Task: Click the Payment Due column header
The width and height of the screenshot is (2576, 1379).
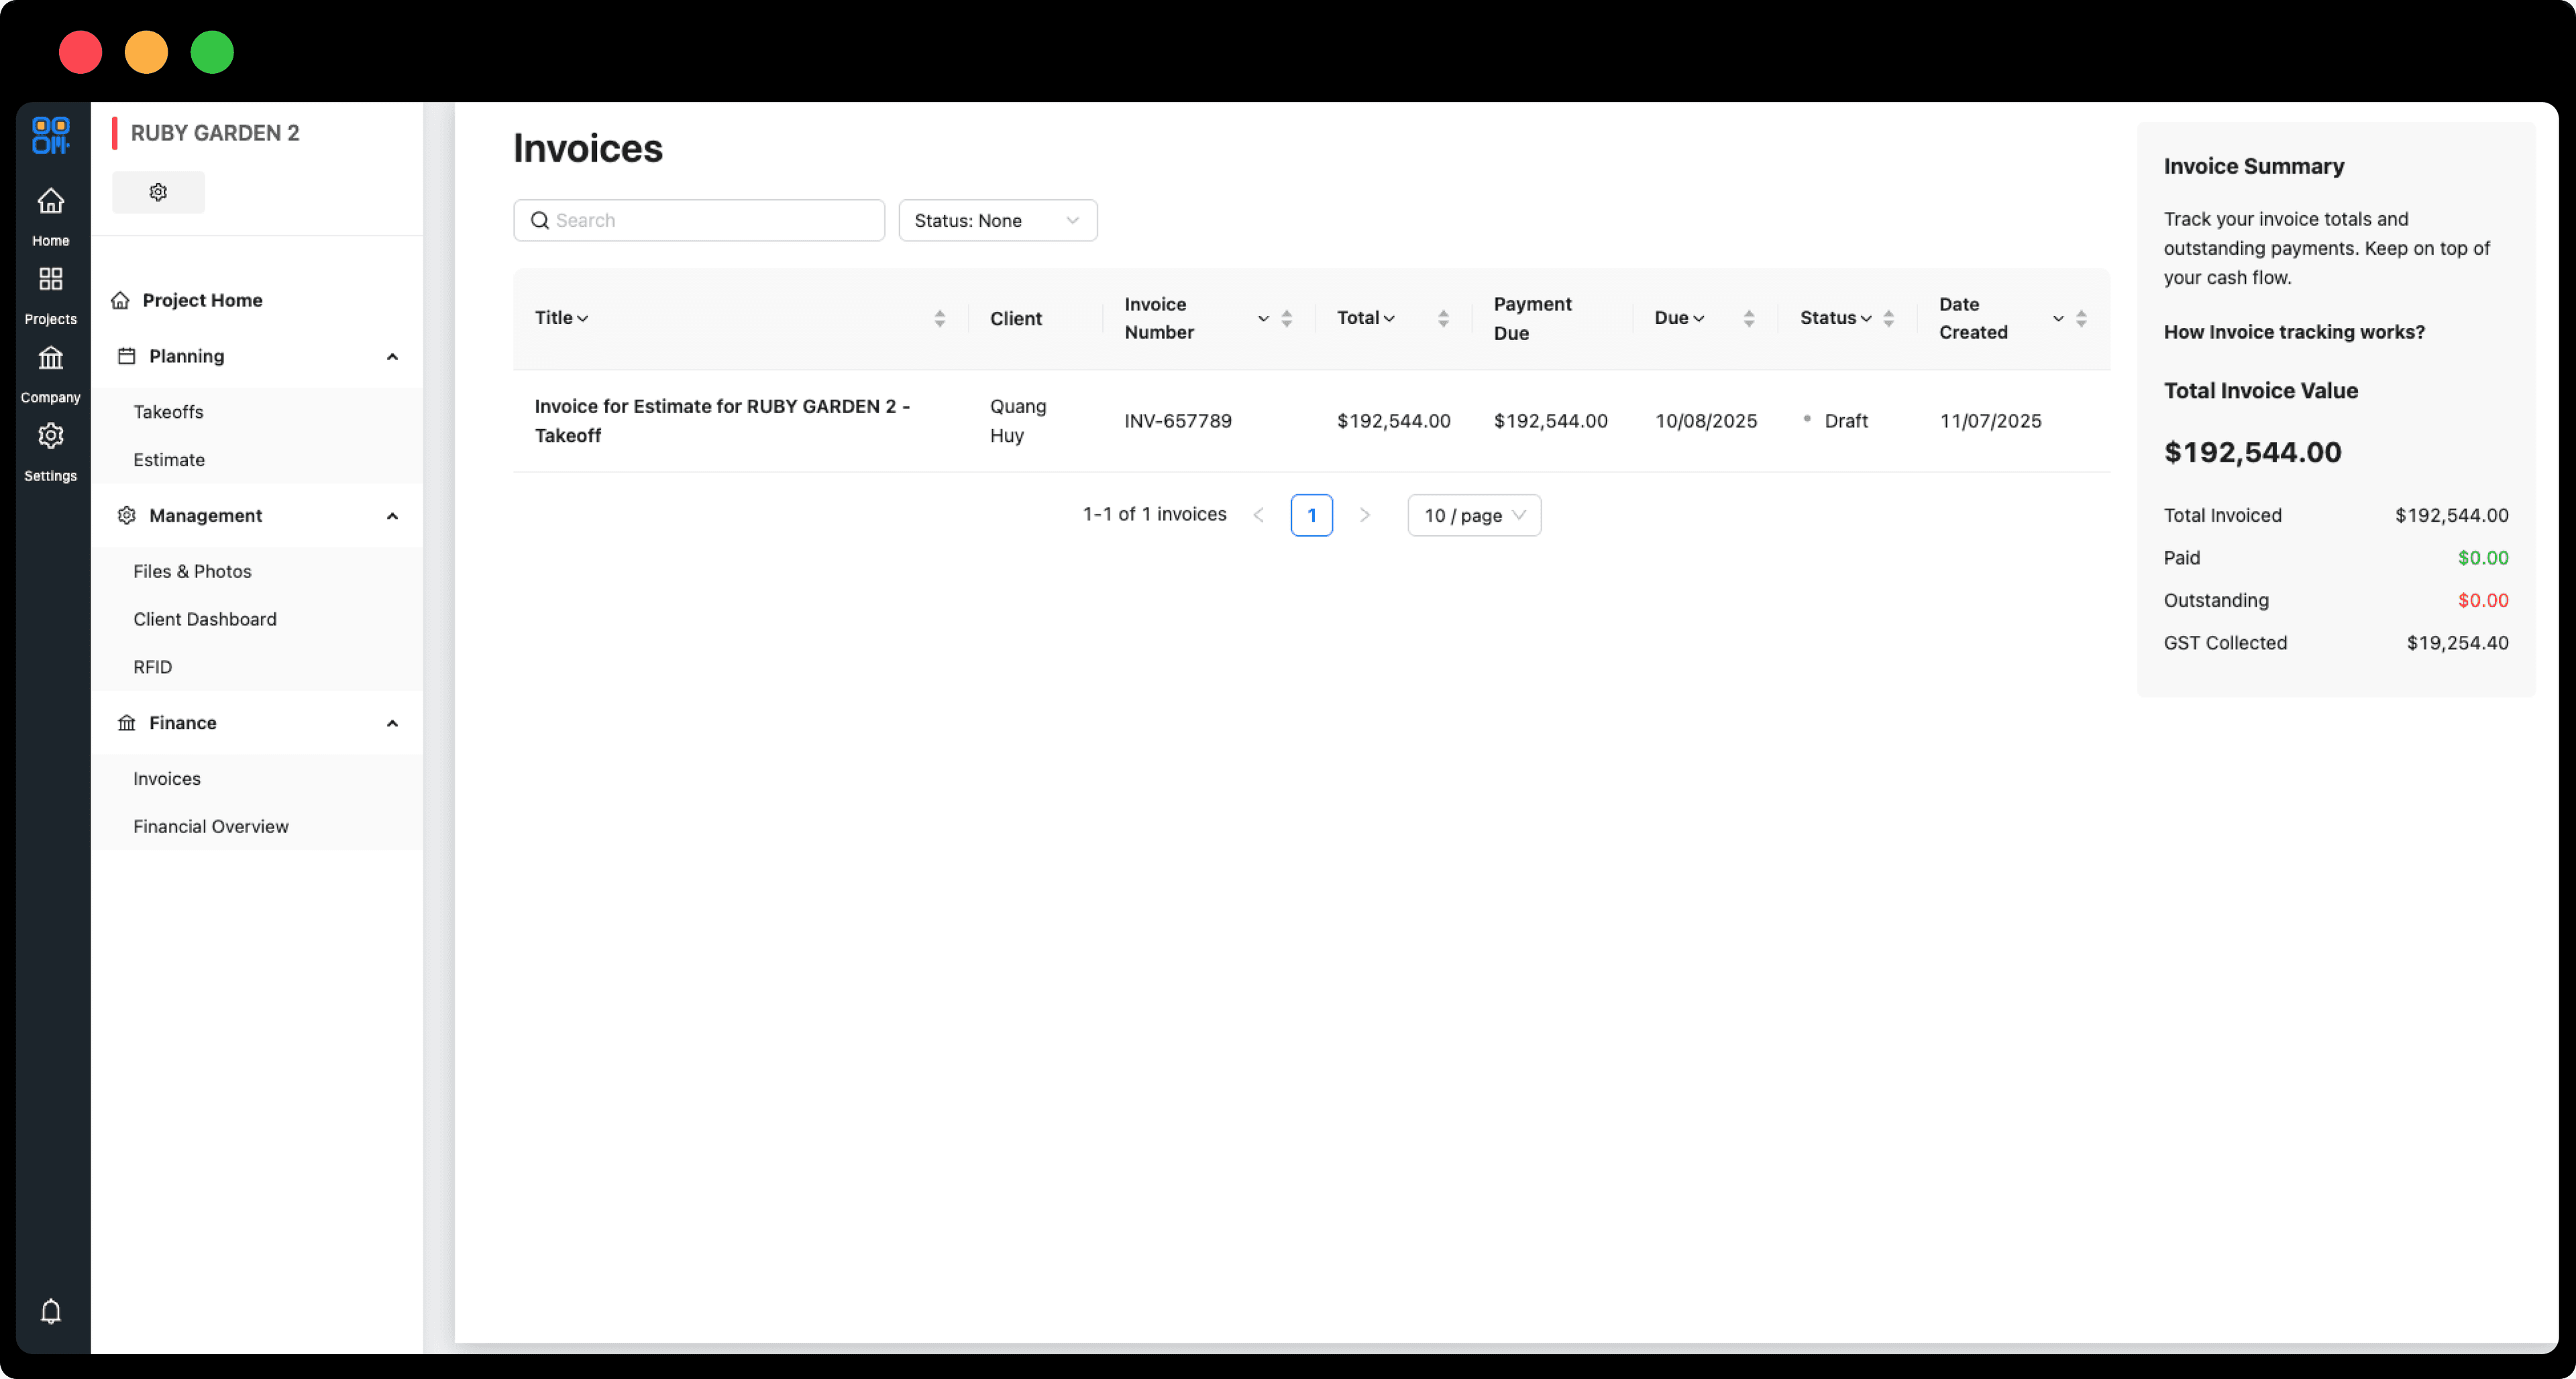Action: tap(1532, 318)
